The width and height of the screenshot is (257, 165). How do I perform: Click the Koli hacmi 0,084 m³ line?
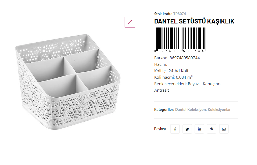(x=173, y=77)
